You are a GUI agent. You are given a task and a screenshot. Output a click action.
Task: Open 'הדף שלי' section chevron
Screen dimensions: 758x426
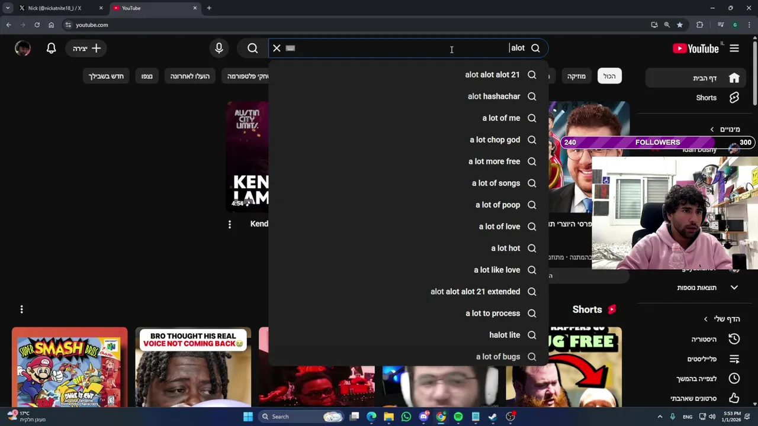pyautogui.click(x=705, y=319)
